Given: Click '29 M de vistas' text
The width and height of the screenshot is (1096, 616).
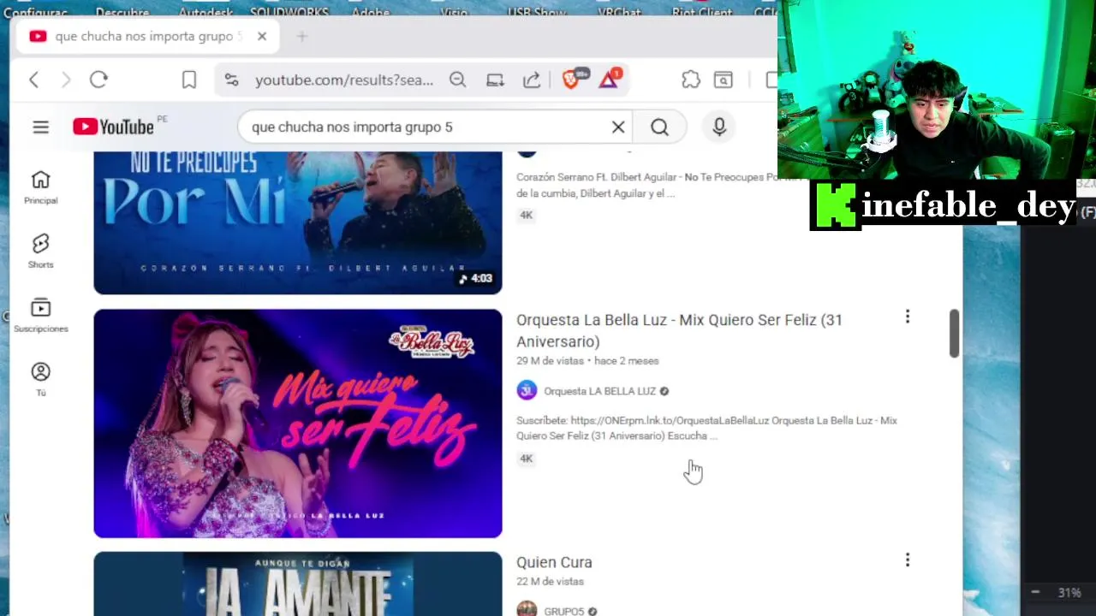Looking at the screenshot, I should (x=551, y=361).
